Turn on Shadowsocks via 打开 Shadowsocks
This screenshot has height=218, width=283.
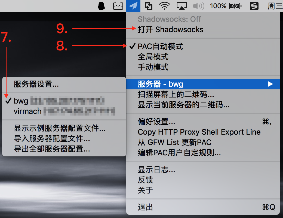(203, 29)
